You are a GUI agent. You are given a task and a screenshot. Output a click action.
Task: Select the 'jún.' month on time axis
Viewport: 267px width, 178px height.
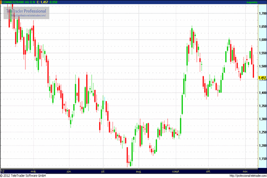pos(69,170)
